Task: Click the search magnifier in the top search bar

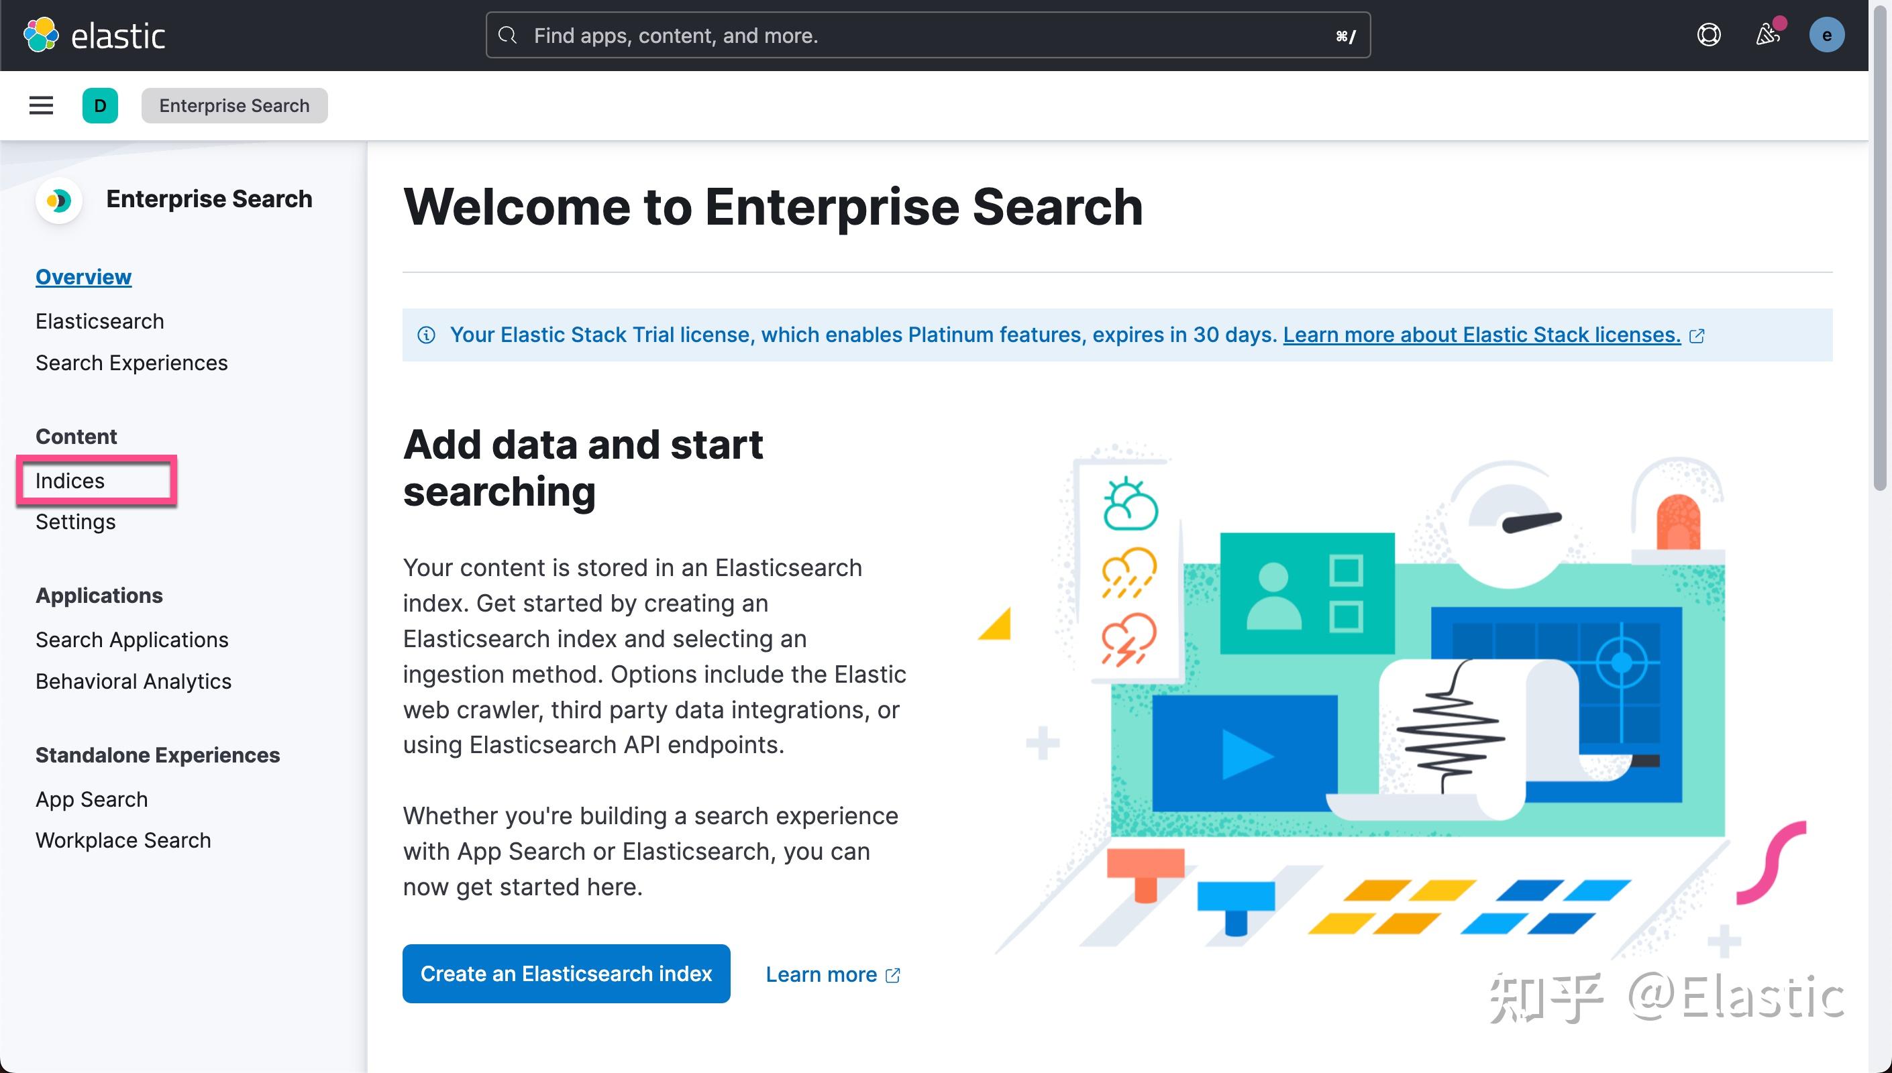Action: [508, 35]
